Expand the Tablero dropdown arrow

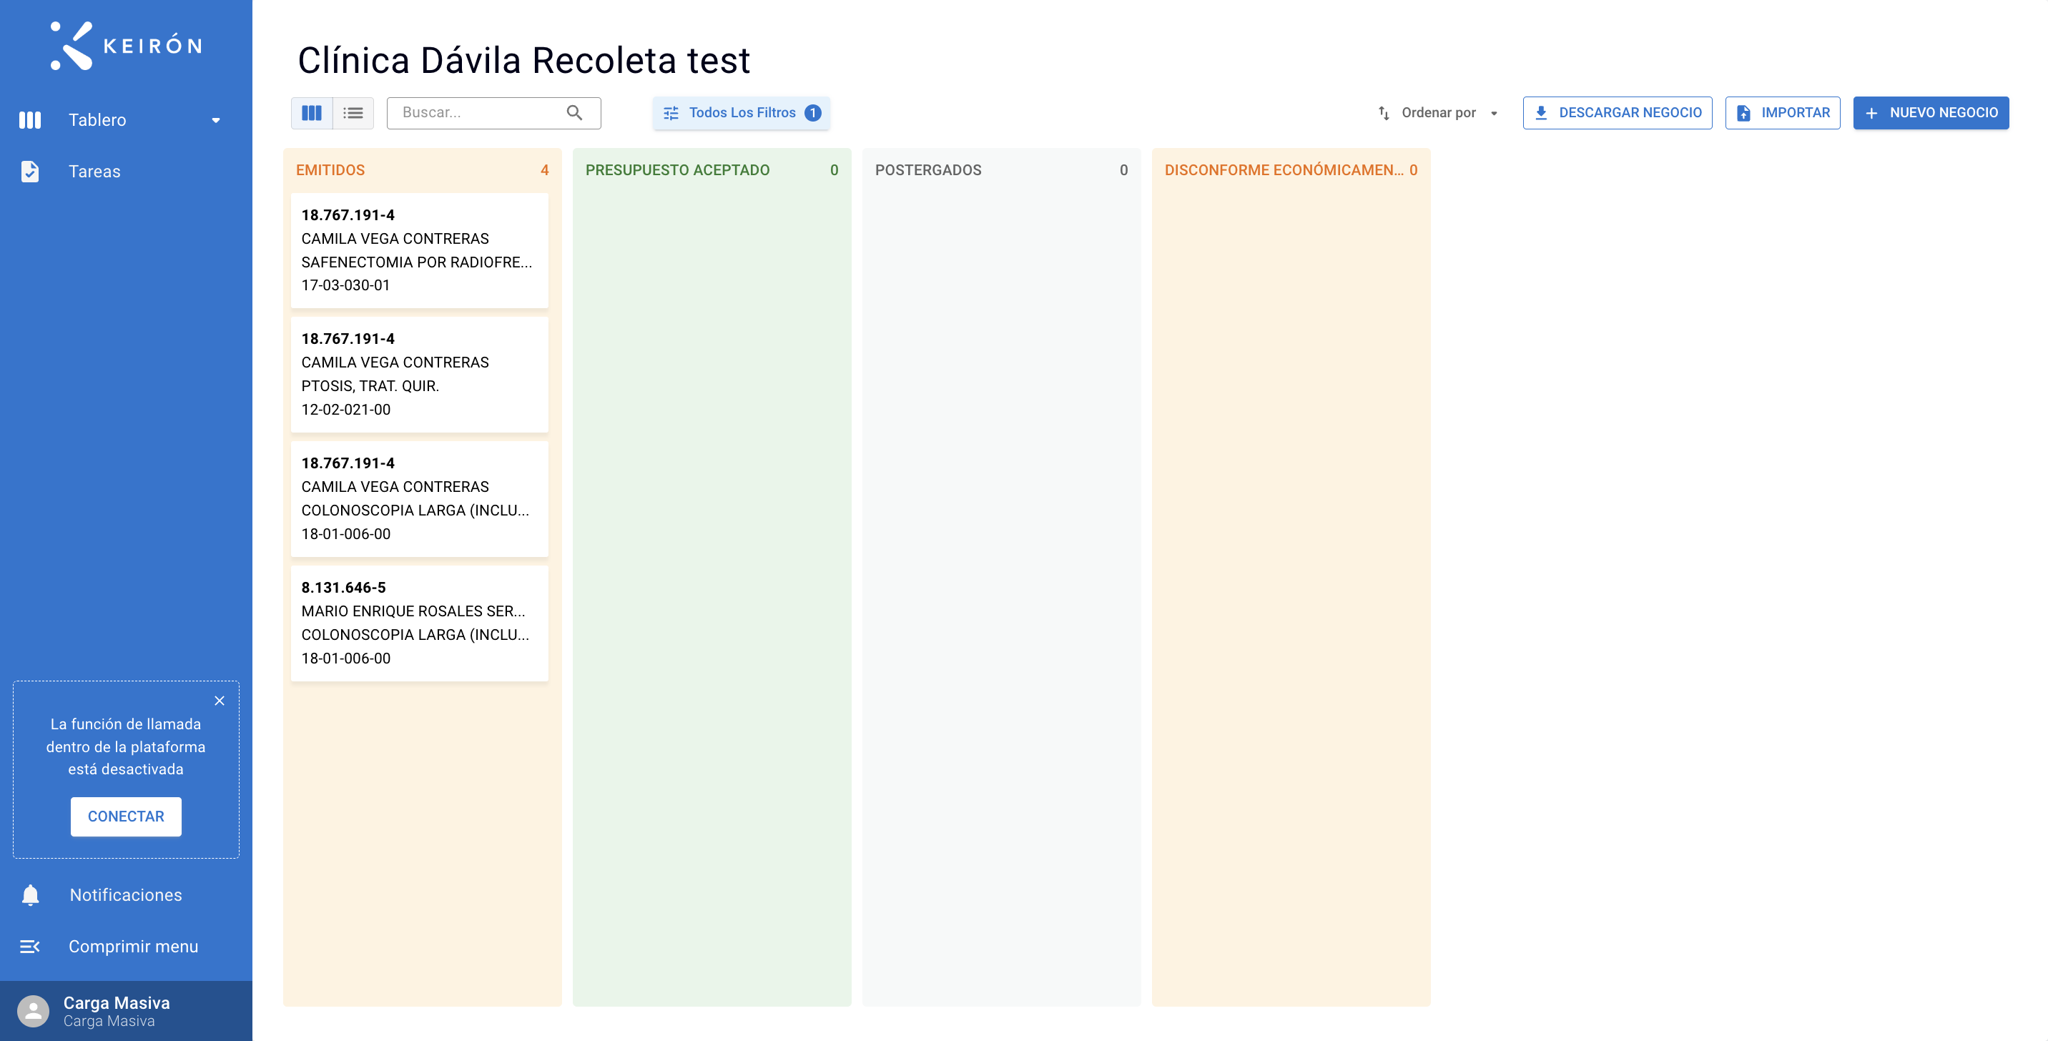coord(215,120)
